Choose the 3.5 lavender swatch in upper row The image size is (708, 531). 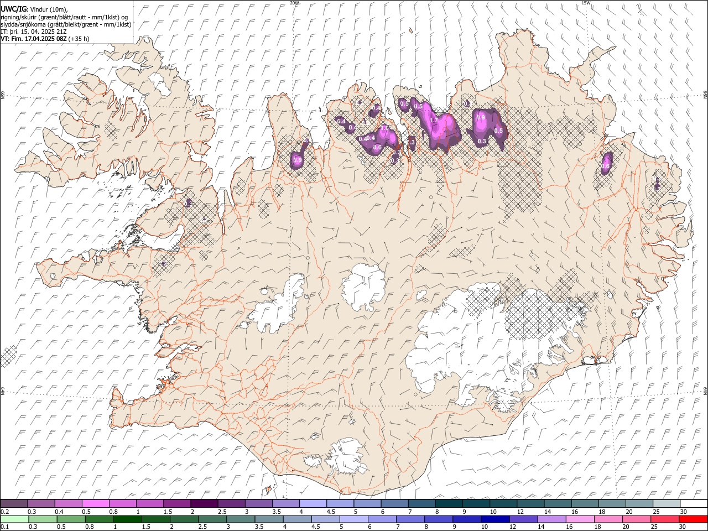(x=285, y=503)
